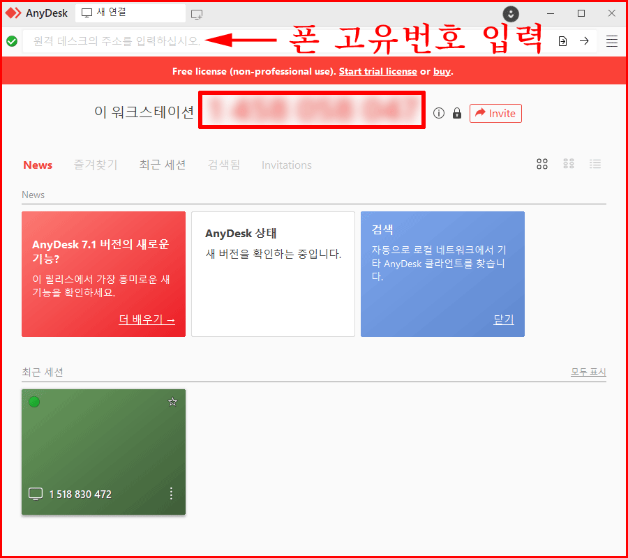Image resolution: width=628 pixels, height=558 pixels.
Task: Open the new session tab plus icon
Action: click(x=197, y=15)
